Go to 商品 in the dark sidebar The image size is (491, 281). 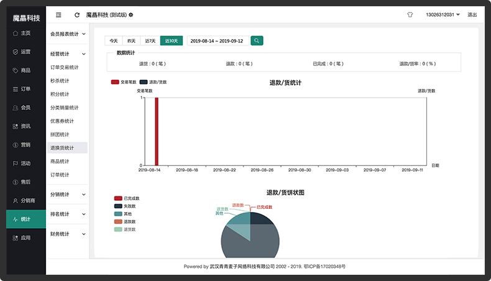22,70
